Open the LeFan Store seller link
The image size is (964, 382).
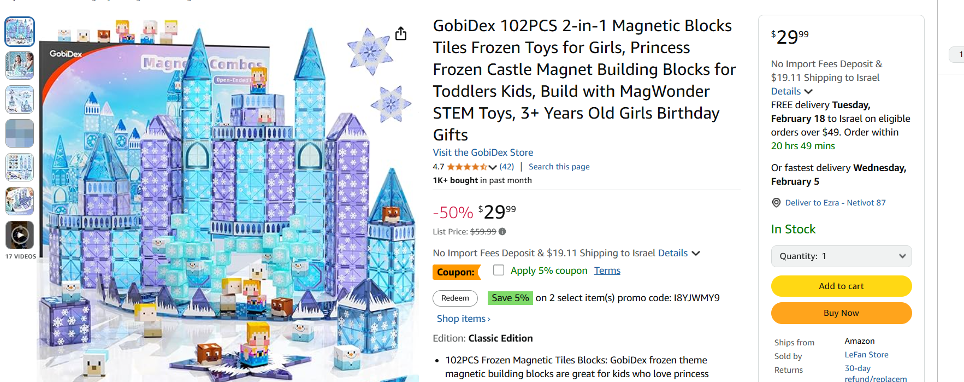tap(866, 355)
